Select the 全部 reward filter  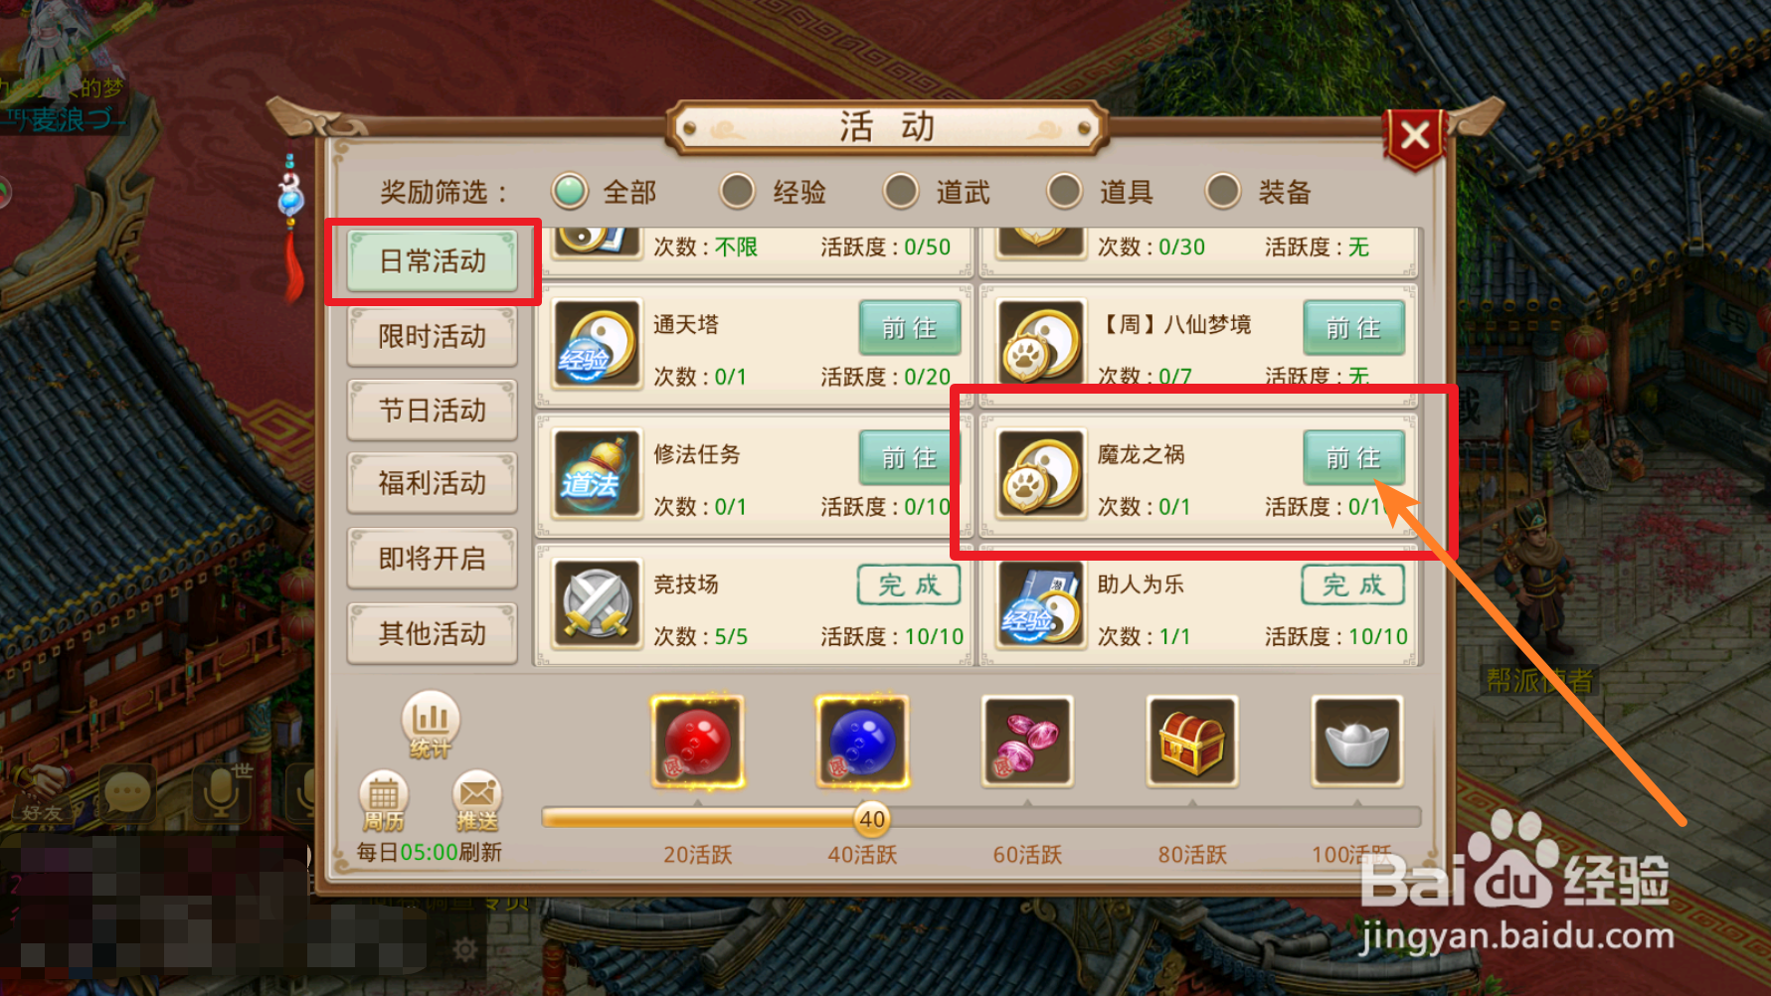tap(604, 191)
